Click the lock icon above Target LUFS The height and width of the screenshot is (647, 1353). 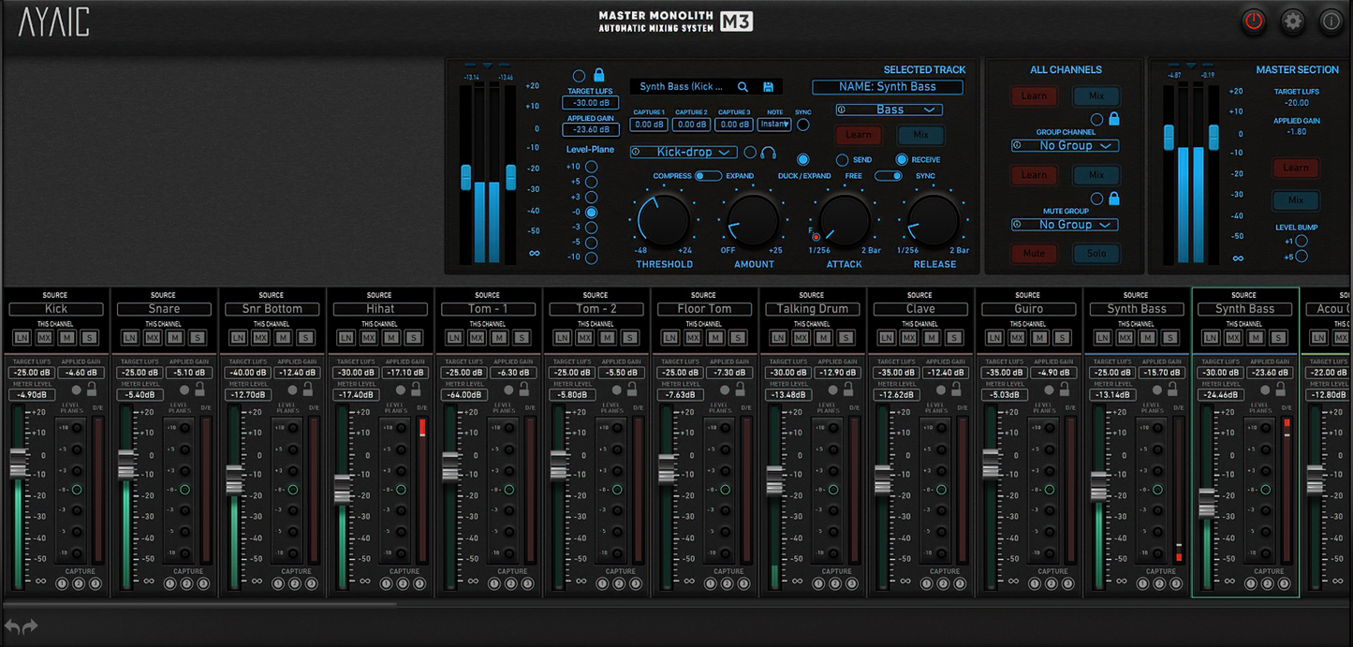point(600,75)
